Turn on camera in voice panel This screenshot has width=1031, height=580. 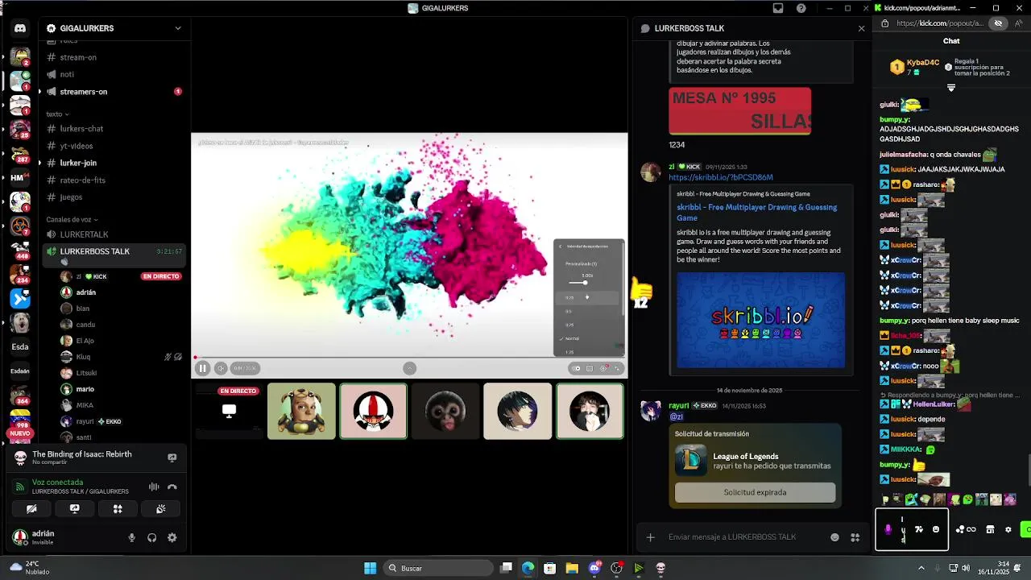pyautogui.click(x=31, y=509)
